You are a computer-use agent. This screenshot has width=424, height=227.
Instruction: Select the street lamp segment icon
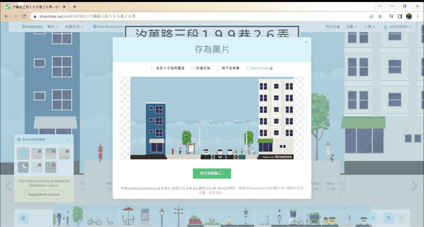point(162,217)
